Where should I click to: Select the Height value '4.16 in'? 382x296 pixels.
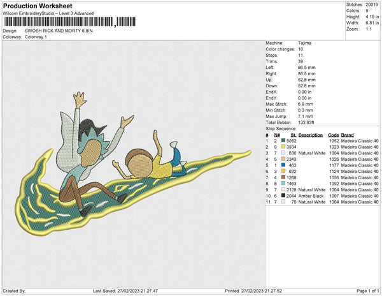point(372,17)
